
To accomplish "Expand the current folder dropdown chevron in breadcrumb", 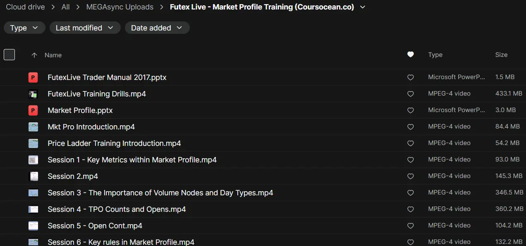I will click(363, 7).
